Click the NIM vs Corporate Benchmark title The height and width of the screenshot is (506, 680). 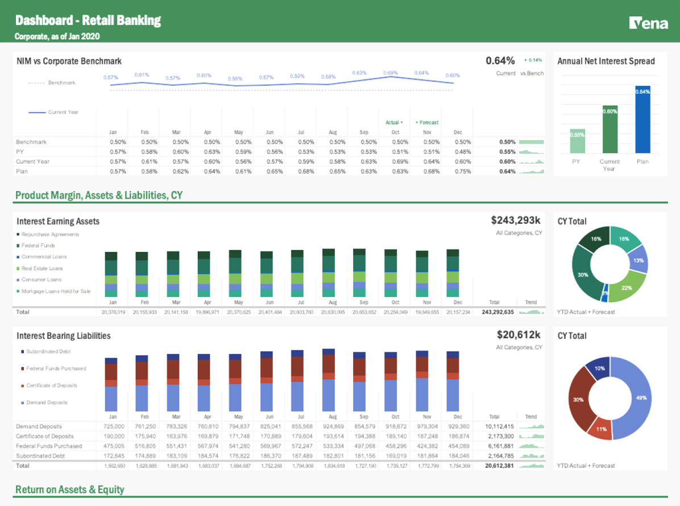click(x=68, y=61)
